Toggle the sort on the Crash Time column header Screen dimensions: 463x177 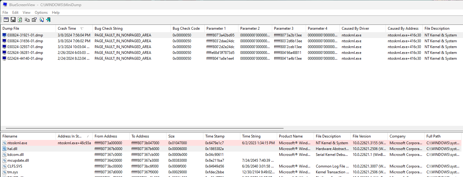74,28
